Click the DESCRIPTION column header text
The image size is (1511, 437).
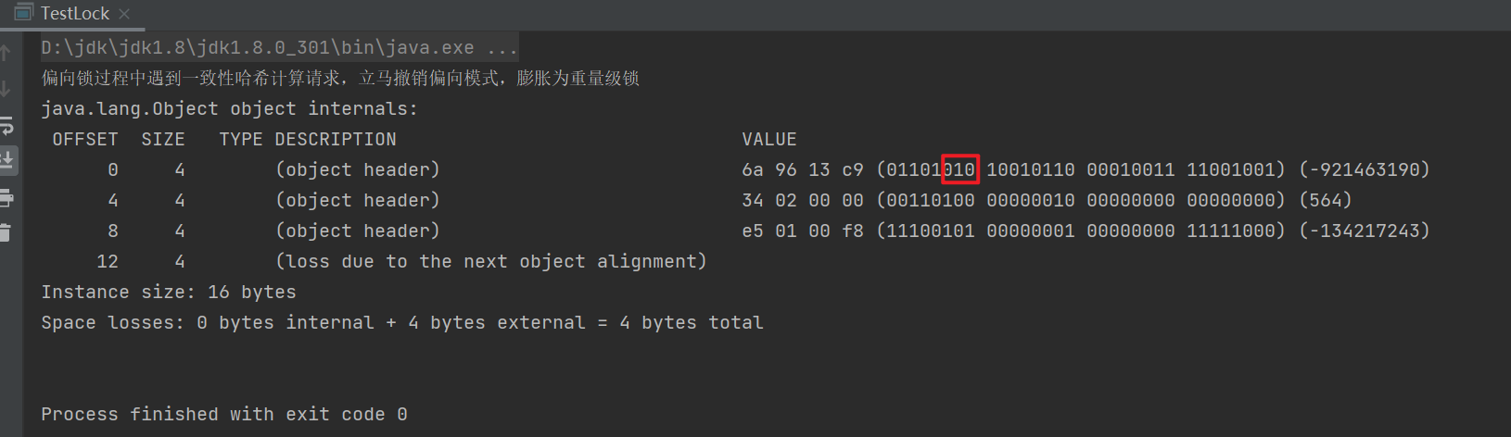(x=336, y=139)
